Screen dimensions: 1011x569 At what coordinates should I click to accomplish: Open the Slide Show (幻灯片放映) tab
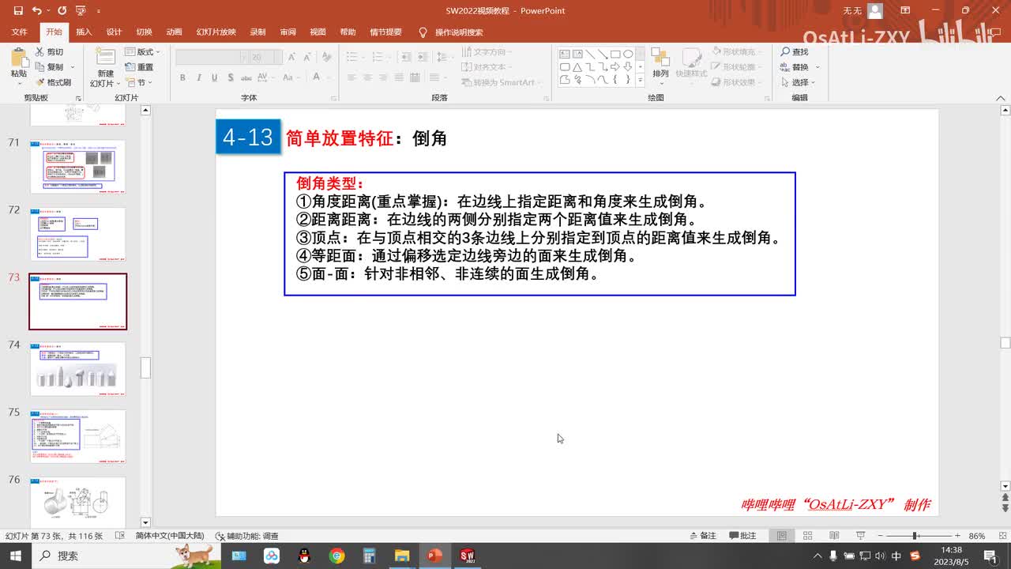(x=216, y=32)
